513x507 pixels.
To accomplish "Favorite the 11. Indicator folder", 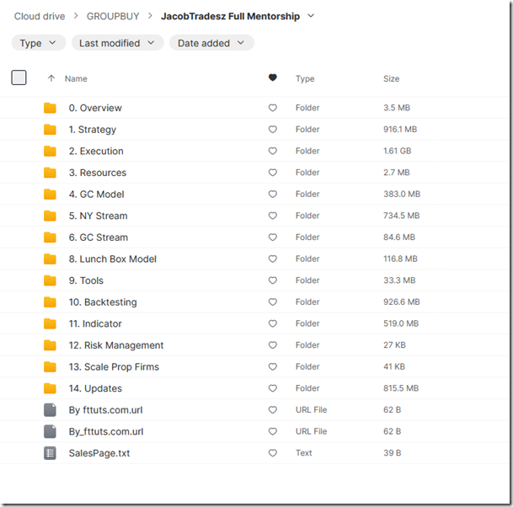I will (273, 323).
